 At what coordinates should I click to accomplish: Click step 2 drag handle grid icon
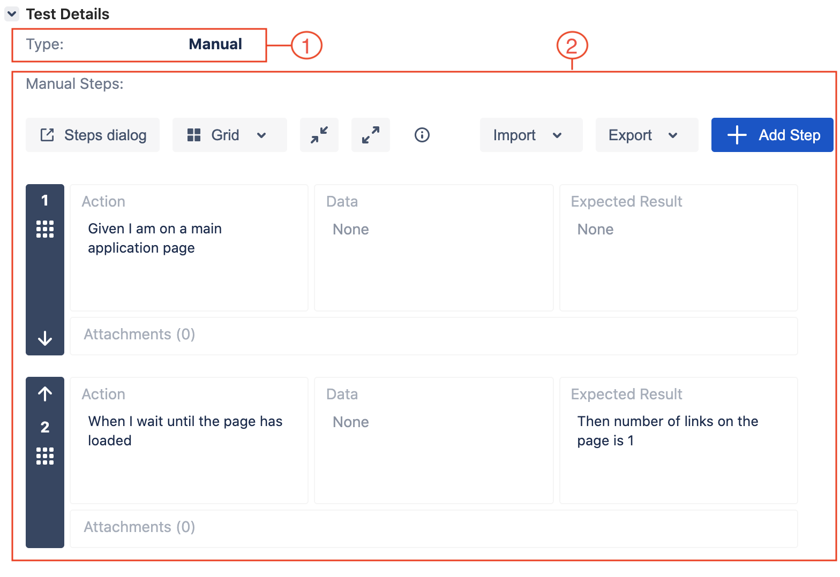click(x=45, y=456)
